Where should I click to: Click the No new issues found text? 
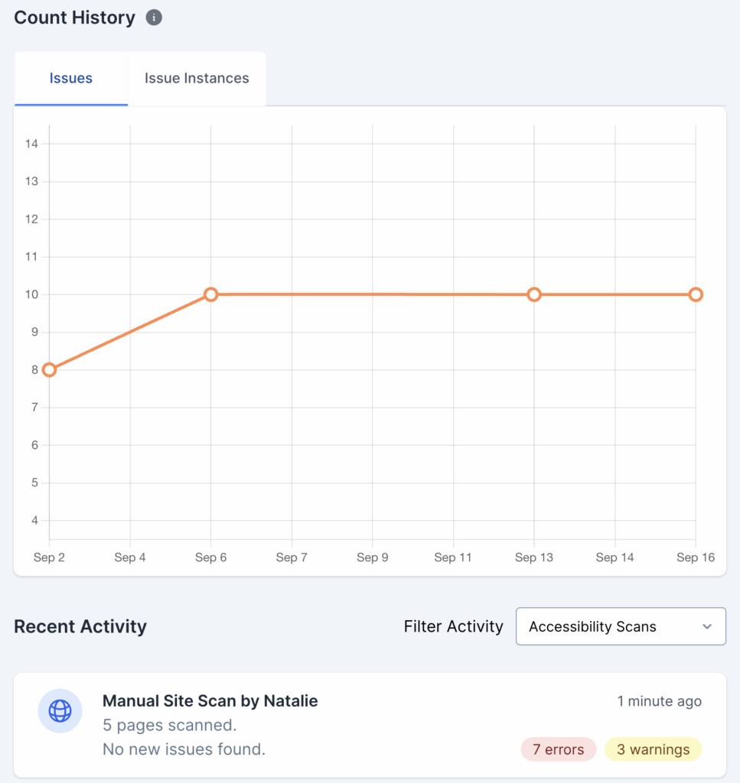184,749
